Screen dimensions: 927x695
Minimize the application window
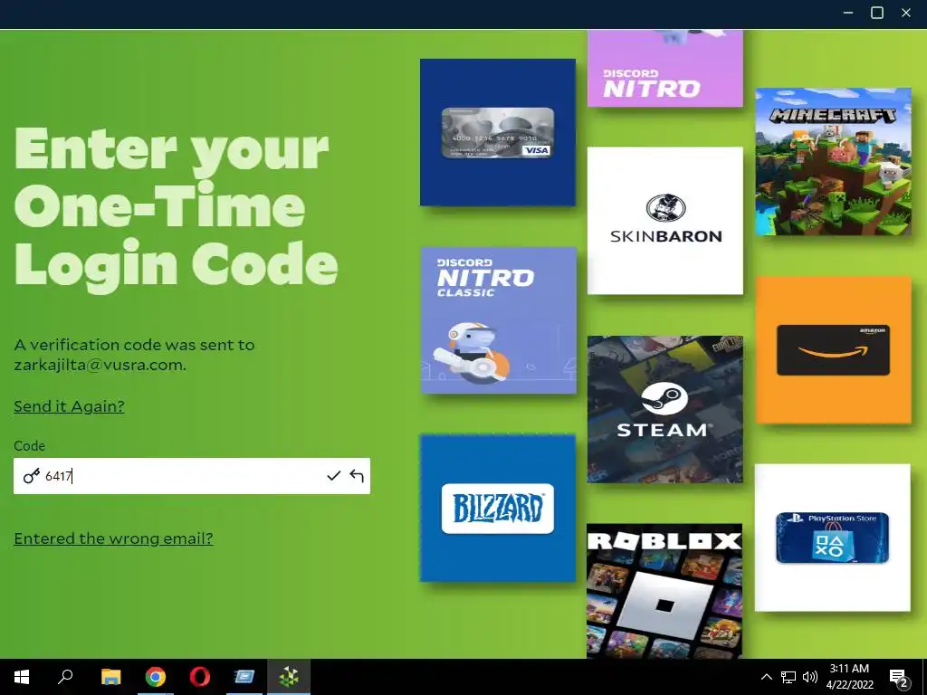click(x=847, y=13)
